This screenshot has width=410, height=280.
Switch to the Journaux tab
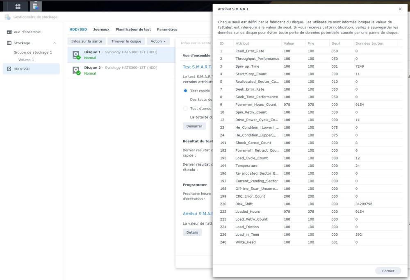pos(101,30)
